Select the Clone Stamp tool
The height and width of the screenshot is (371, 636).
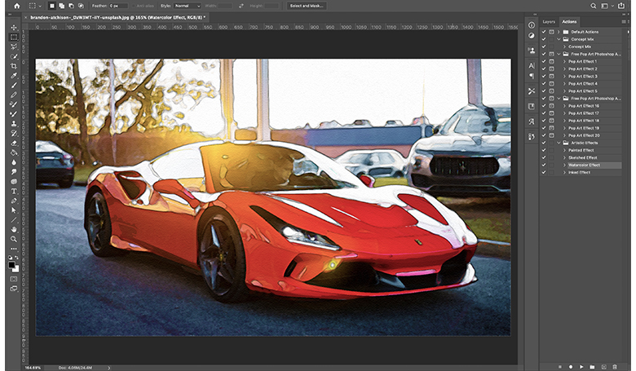click(x=14, y=123)
